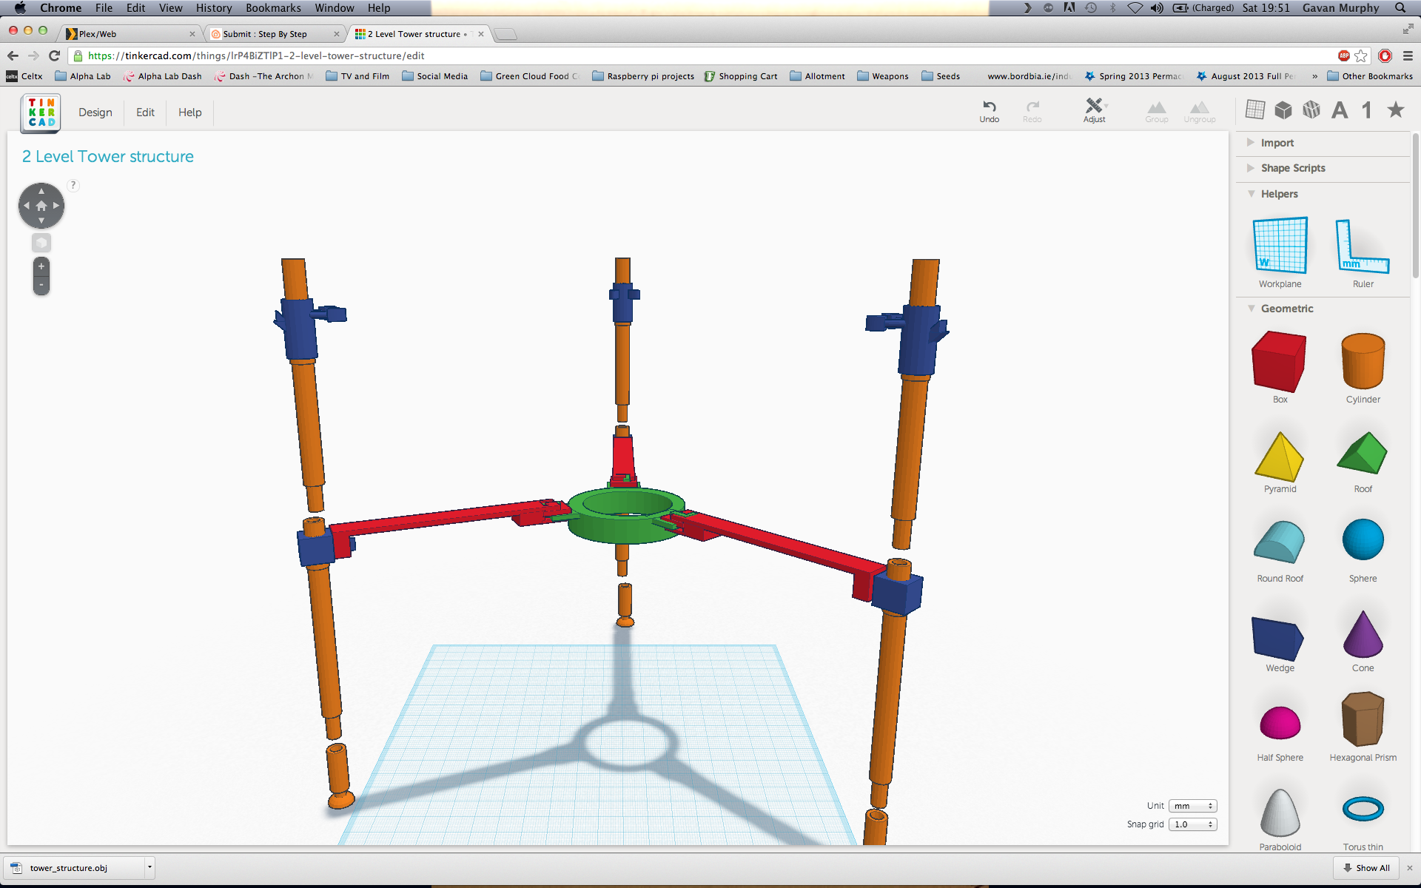Click the green ring in the 3D model
1421x888 pixels.
[x=626, y=516]
